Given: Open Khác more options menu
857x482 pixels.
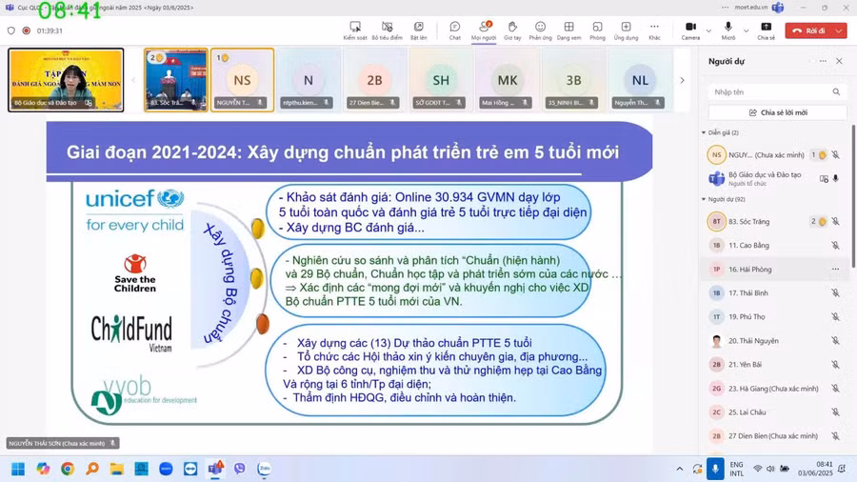Looking at the screenshot, I should pos(654,28).
